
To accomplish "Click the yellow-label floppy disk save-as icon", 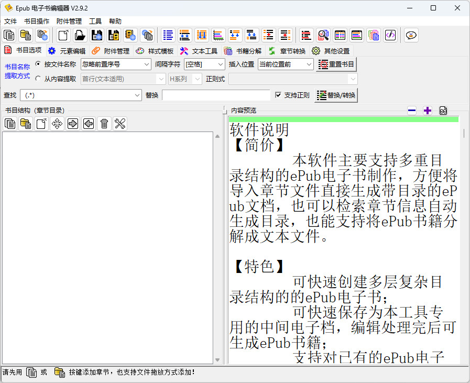I will click(x=114, y=35).
